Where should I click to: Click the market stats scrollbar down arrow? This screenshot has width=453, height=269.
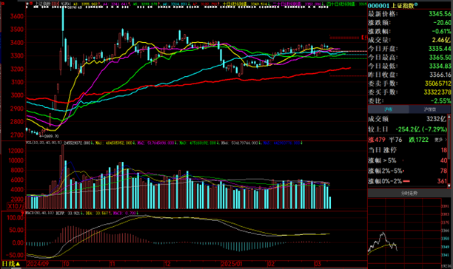[x=449, y=186]
